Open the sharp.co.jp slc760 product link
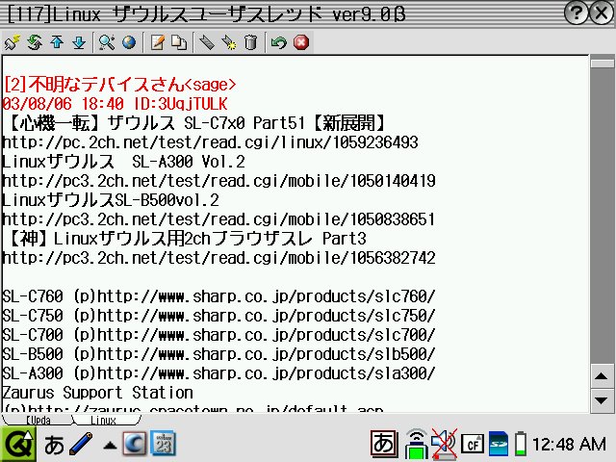 (267, 296)
